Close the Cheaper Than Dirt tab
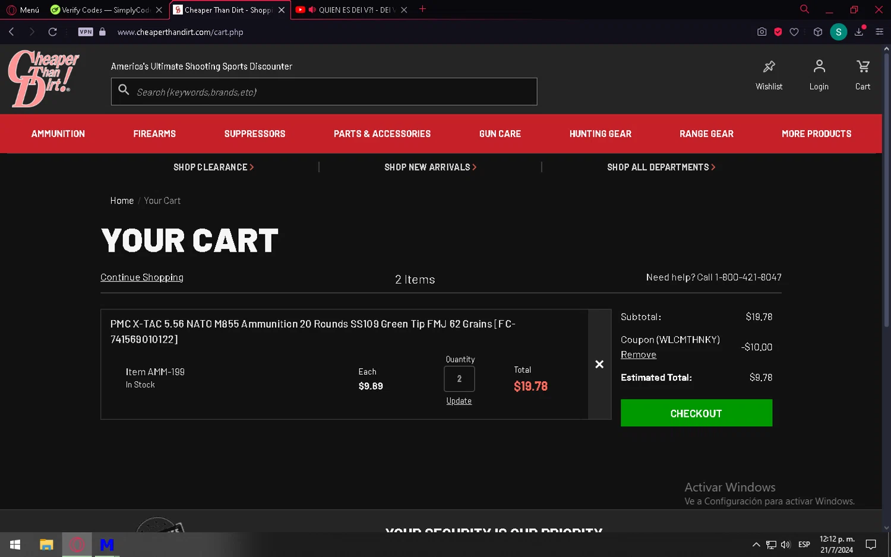This screenshot has height=557, width=891. [x=282, y=10]
